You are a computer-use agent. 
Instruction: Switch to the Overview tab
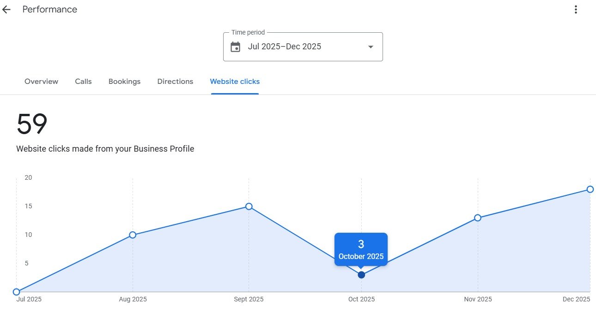41,82
